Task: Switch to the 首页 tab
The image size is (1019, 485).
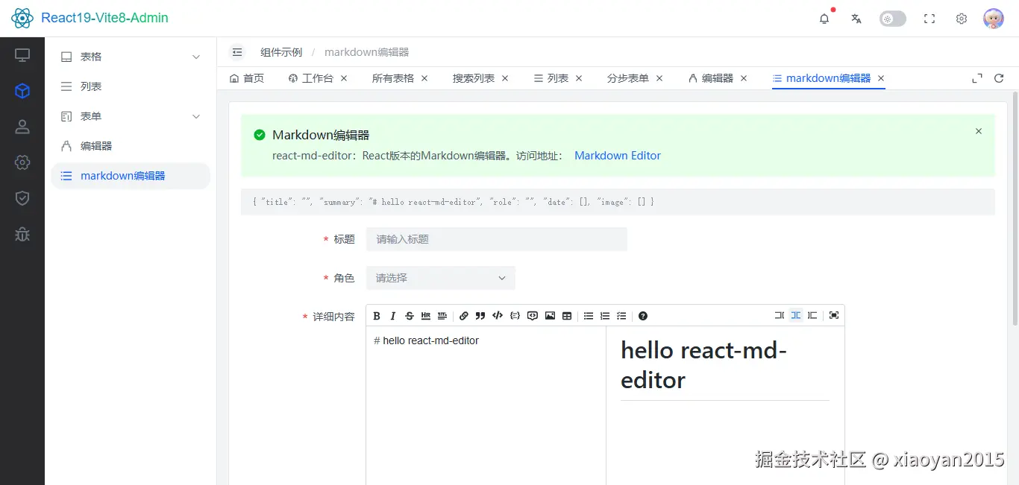Action: [247, 78]
